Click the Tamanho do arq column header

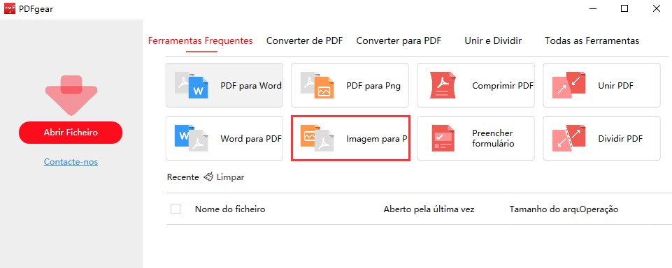(x=544, y=209)
